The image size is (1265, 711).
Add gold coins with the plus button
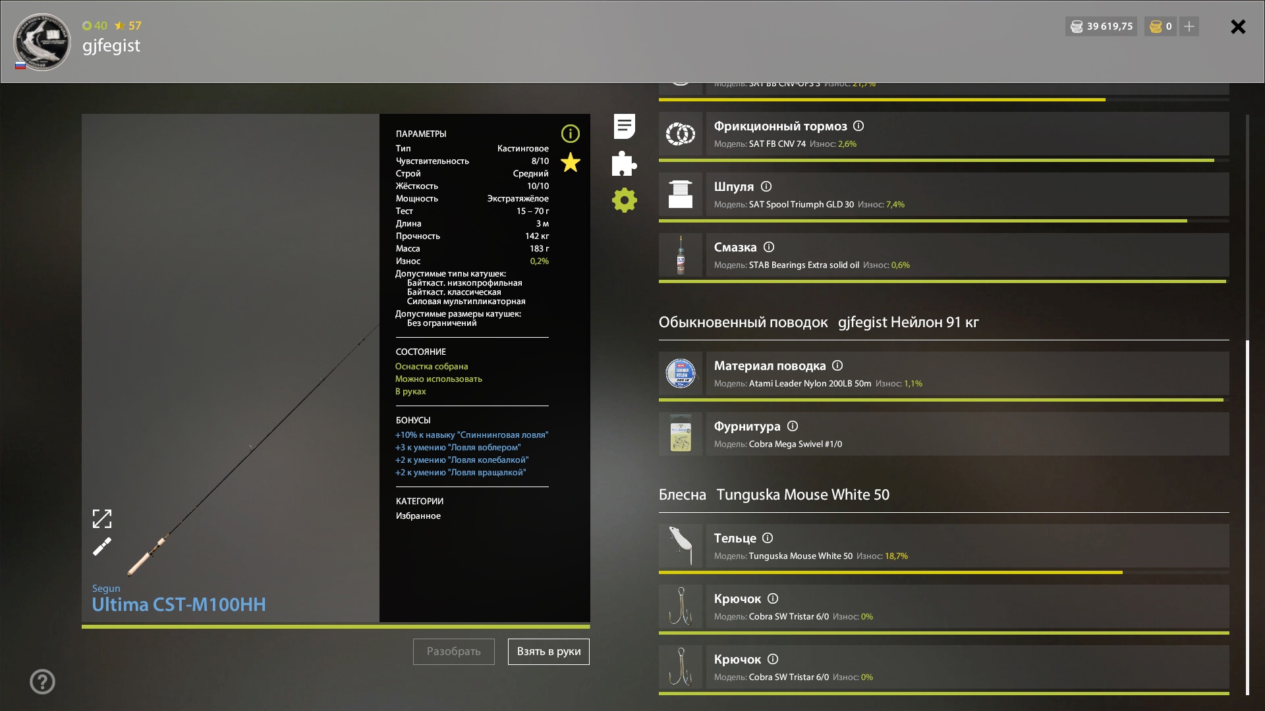(1189, 26)
